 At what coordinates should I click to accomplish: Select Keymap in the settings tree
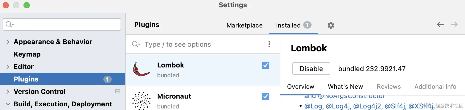point(27,54)
